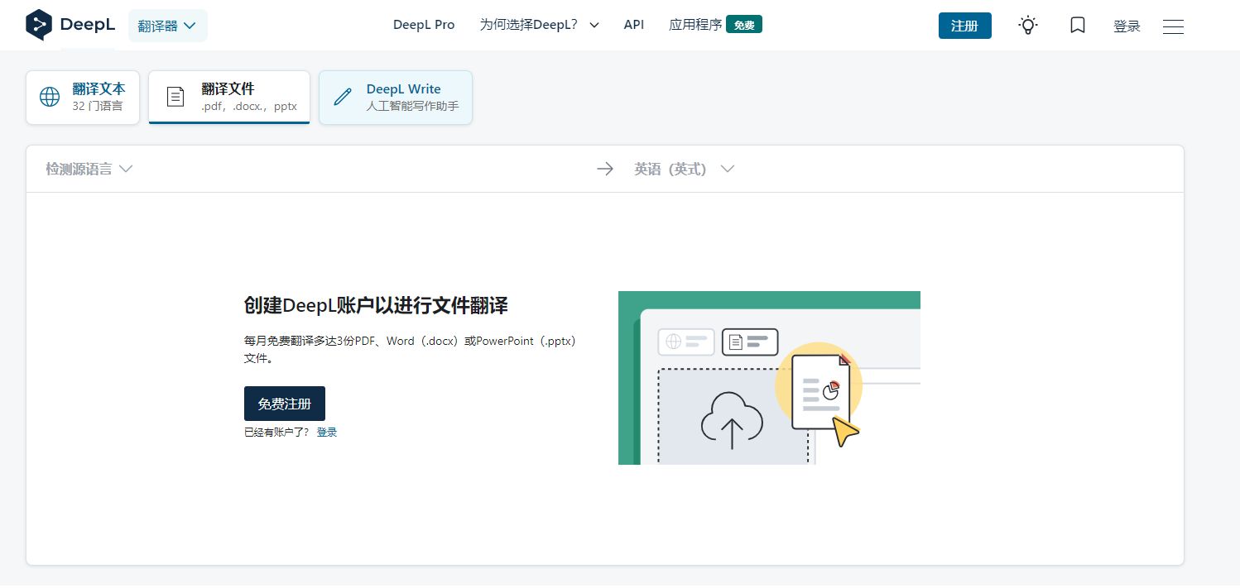This screenshot has width=1240, height=588.
Task: Click the document icon in 翻译文件 tab
Action: click(x=175, y=97)
